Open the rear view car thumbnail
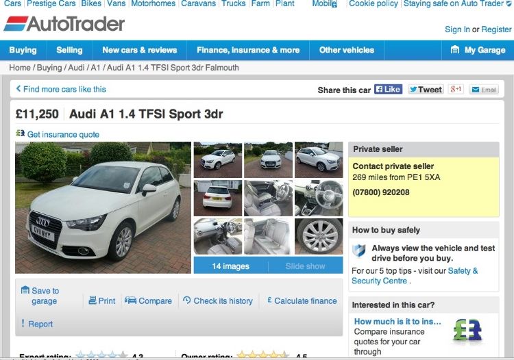This screenshot has height=360, width=514. pyautogui.click(x=218, y=198)
